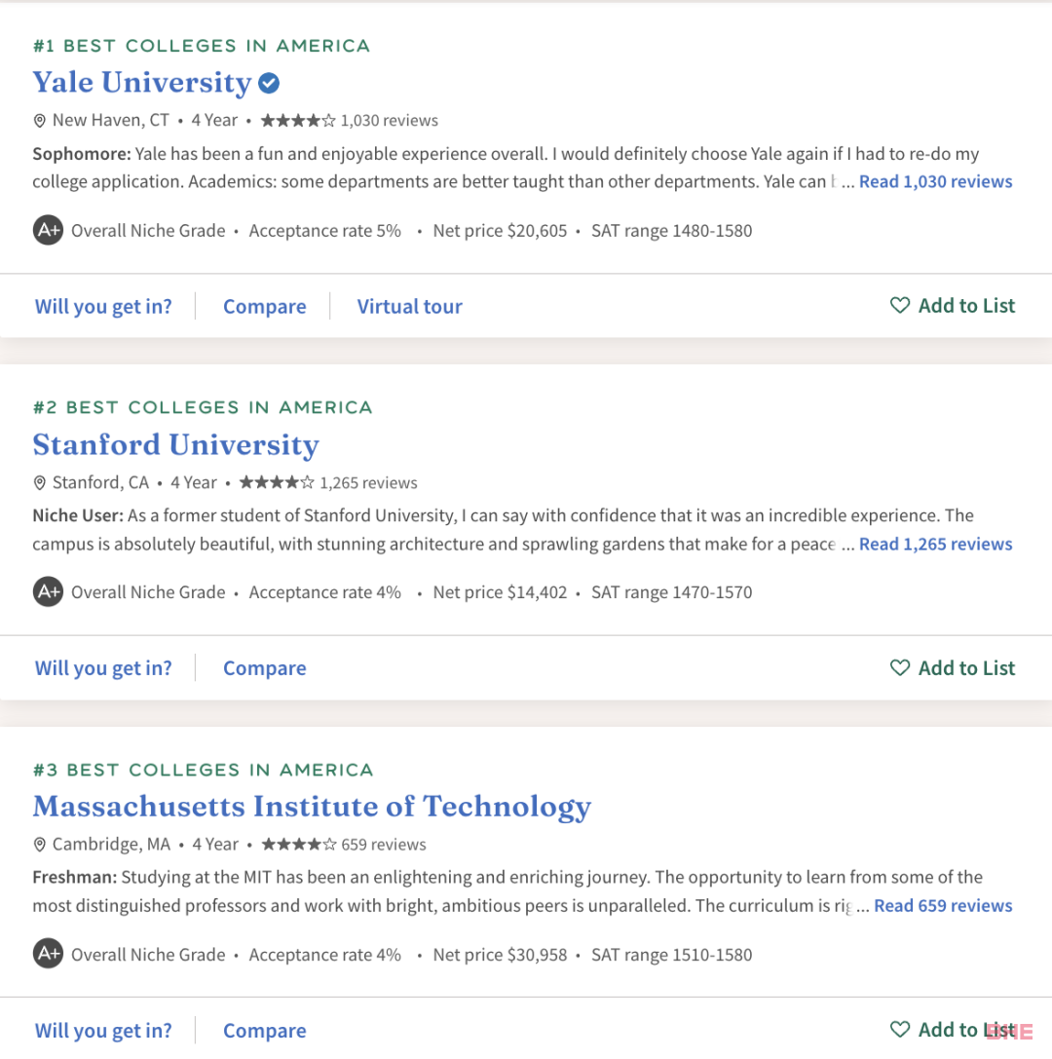Click the location pin beside Cambridge, MA

[x=40, y=845]
